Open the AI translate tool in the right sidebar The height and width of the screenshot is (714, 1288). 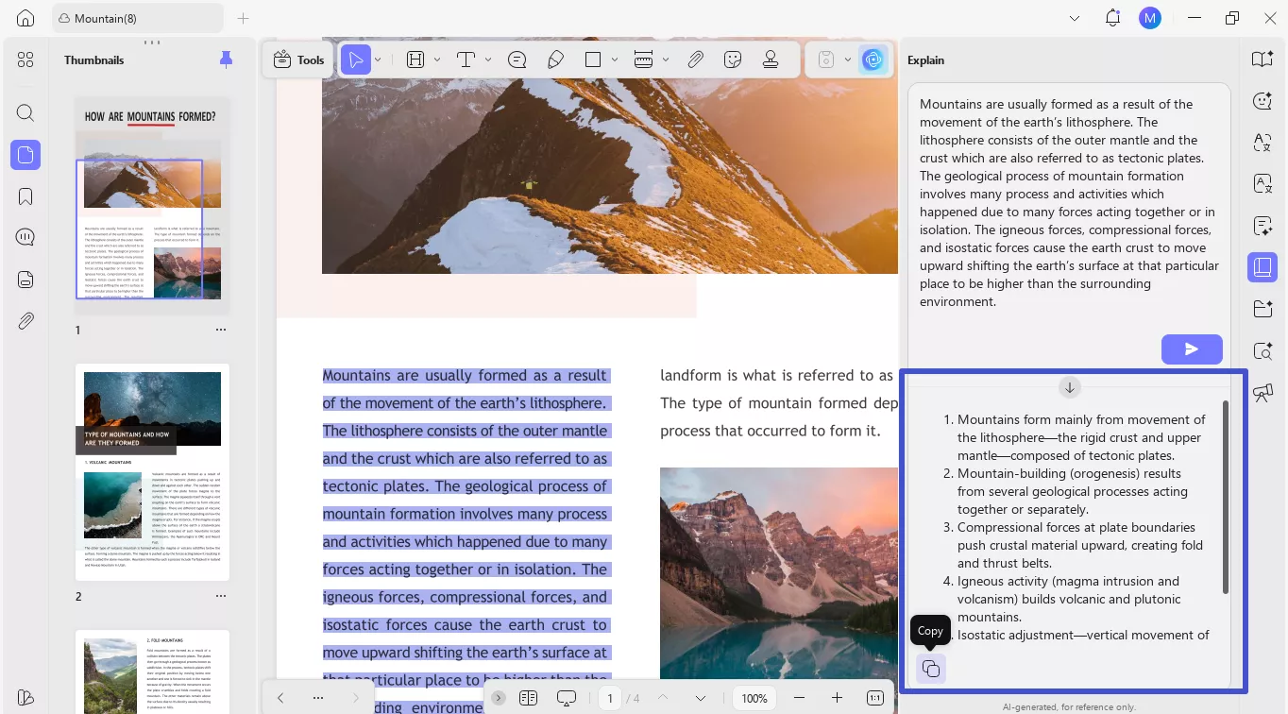coord(1263,143)
